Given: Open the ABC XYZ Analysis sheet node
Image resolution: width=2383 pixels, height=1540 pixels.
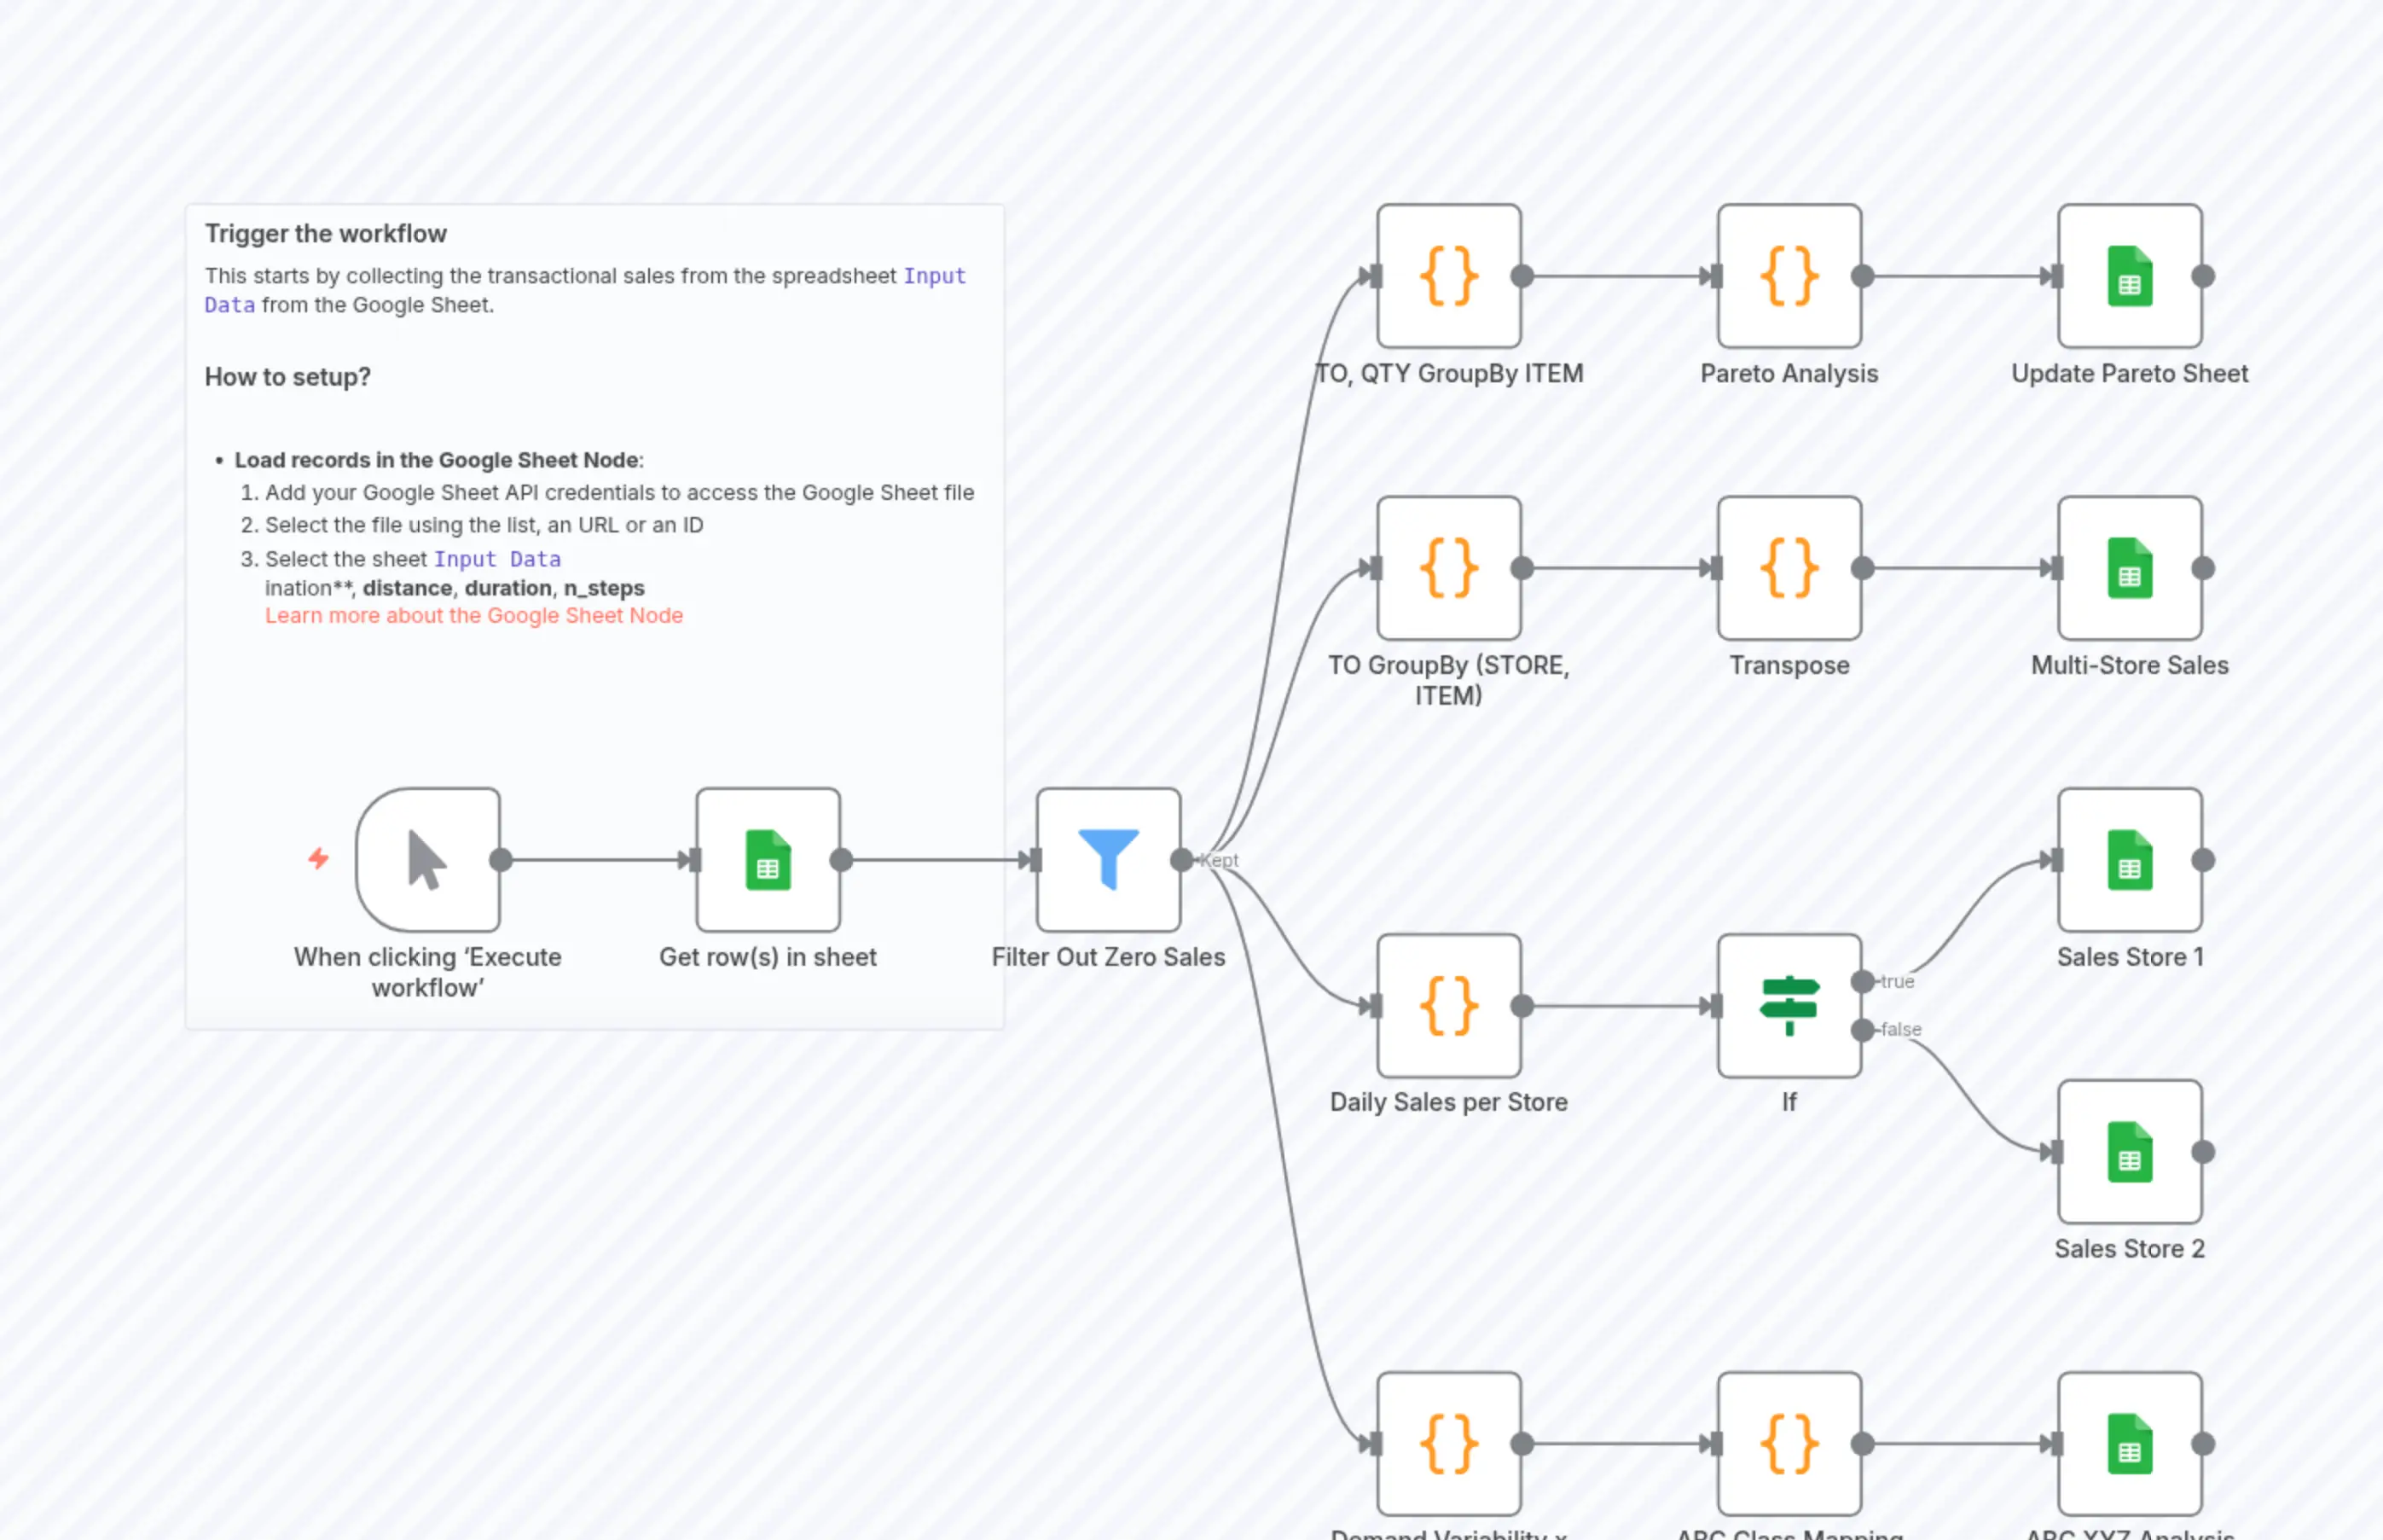Looking at the screenshot, I should tap(2129, 1444).
